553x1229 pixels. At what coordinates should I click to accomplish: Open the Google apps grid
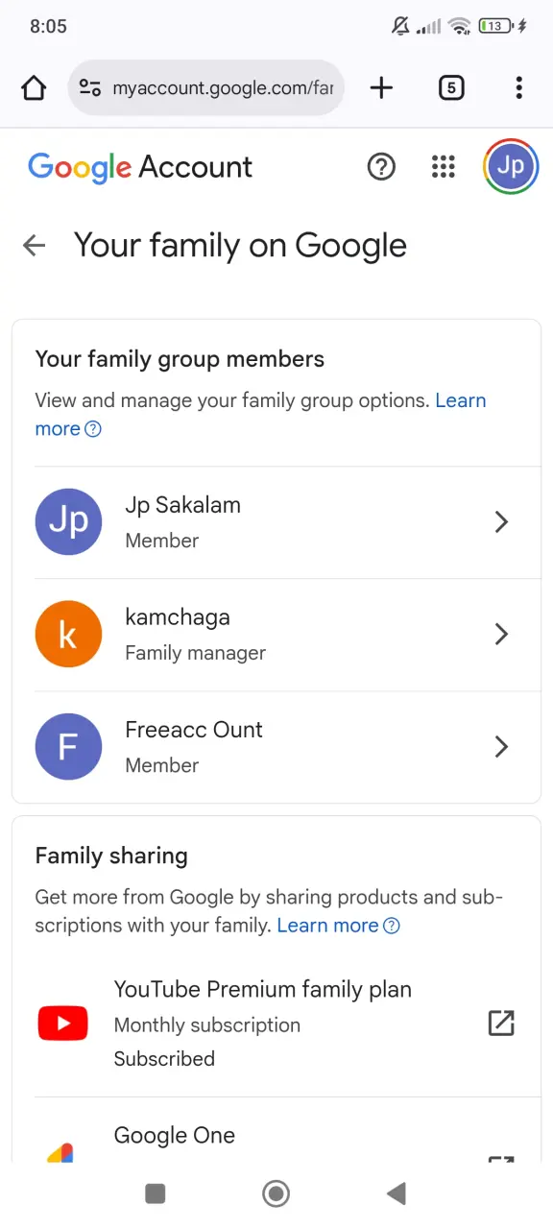click(x=444, y=167)
